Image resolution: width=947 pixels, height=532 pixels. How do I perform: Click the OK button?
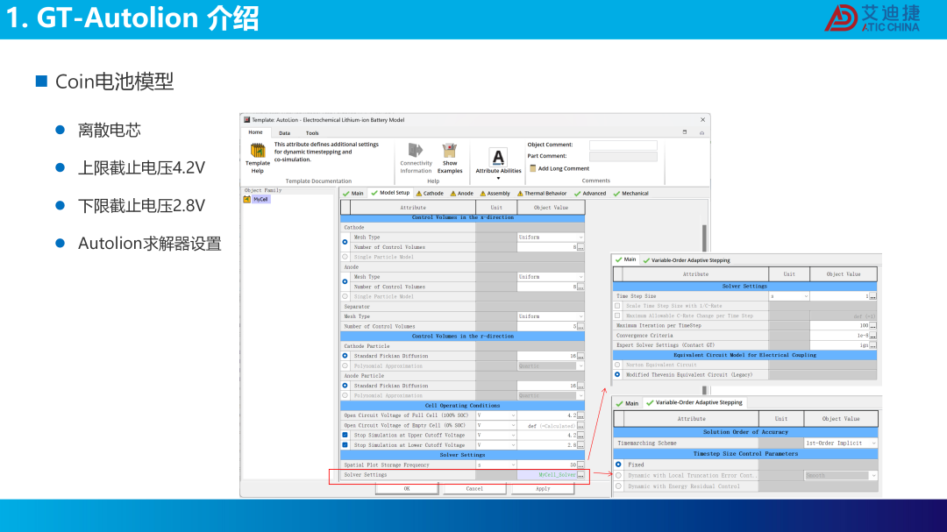pos(407,488)
